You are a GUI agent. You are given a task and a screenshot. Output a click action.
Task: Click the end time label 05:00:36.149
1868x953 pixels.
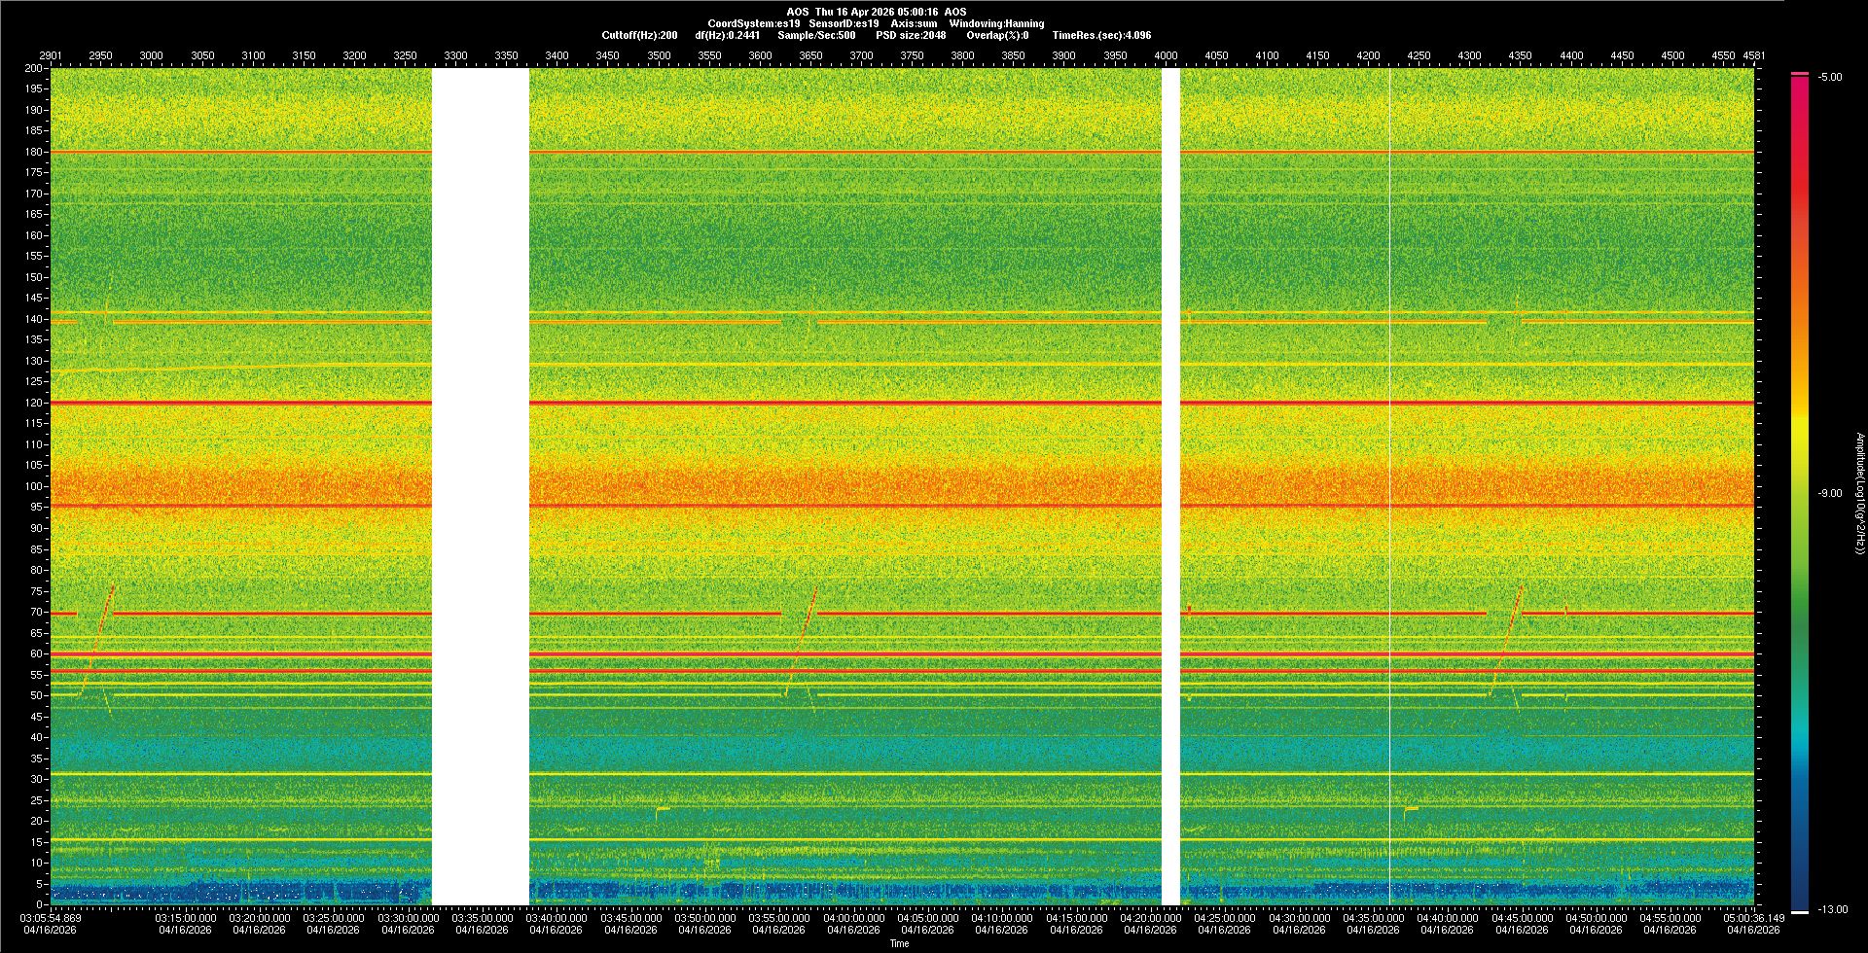1753,918
